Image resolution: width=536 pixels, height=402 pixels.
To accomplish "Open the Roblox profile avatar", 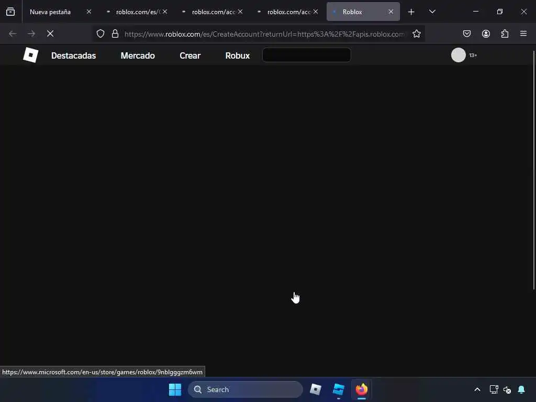I will pos(459,55).
